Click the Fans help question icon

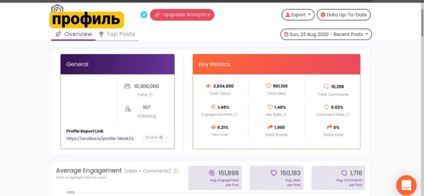pos(151,95)
